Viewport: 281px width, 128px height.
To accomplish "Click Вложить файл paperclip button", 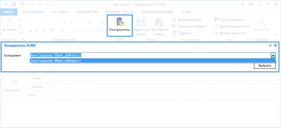I will [188, 20].
